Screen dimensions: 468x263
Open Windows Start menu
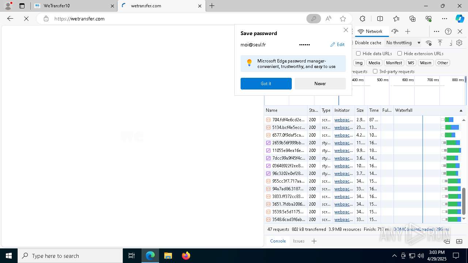[x=9, y=256]
